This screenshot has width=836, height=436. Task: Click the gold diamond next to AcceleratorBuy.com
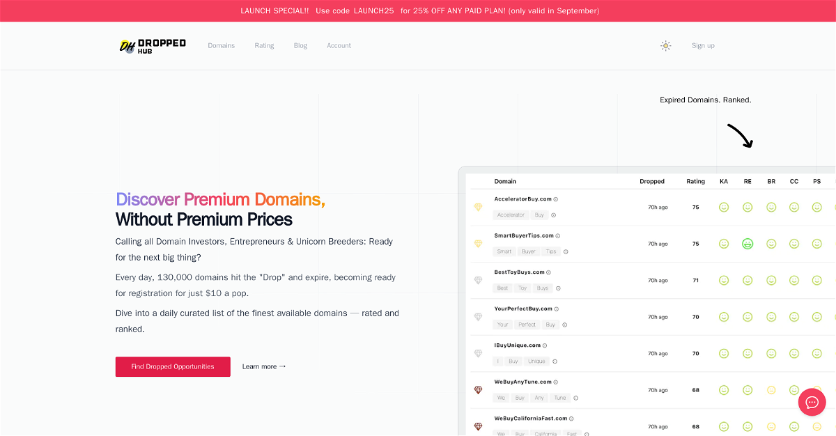(478, 208)
